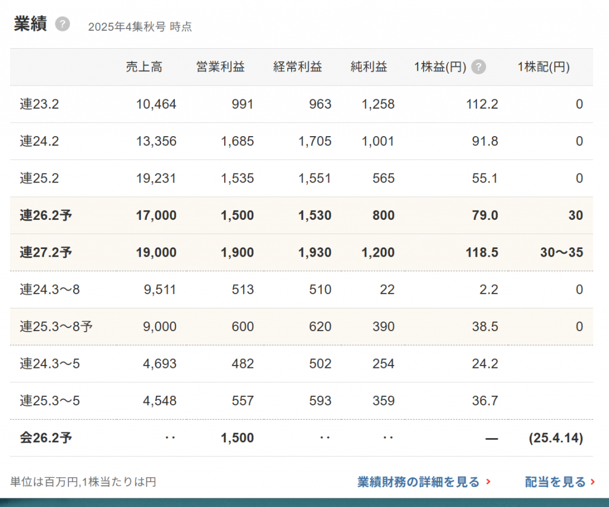Open the 配当を見る link

555,482
